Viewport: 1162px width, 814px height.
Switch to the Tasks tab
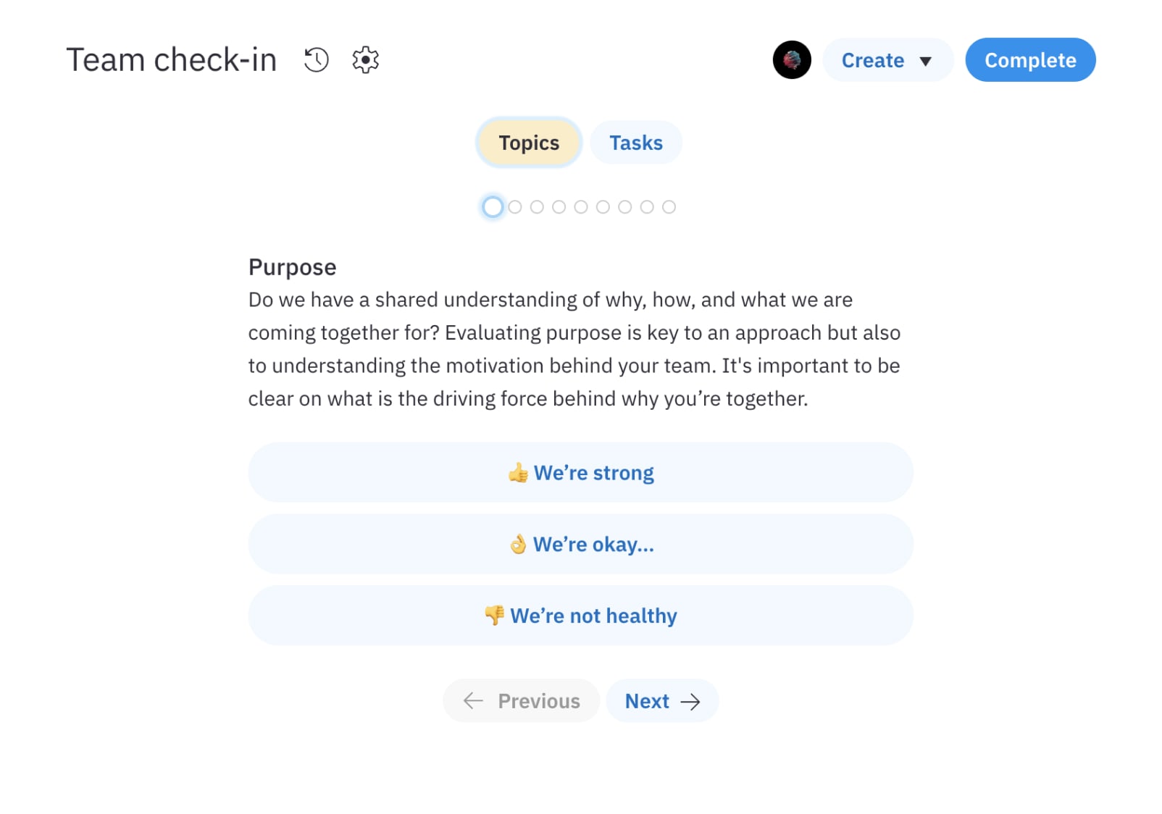coord(636,143)
